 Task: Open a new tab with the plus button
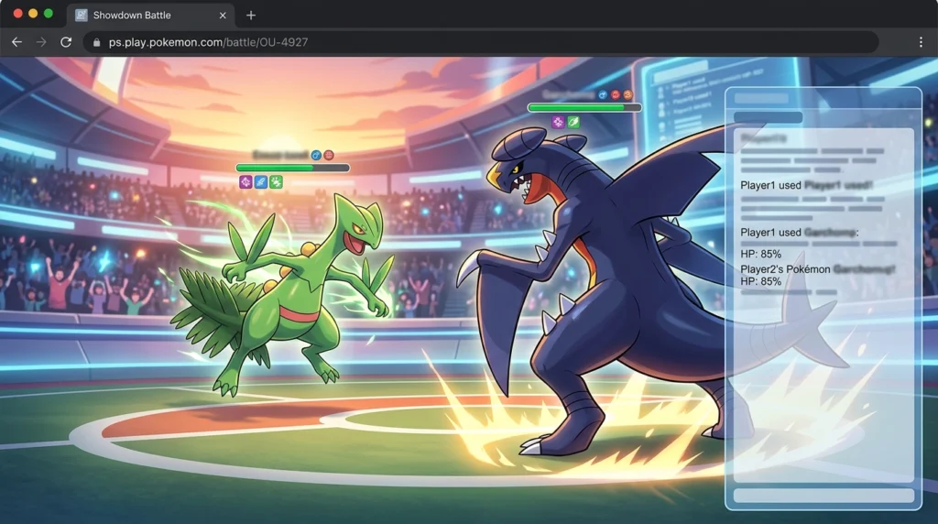pyautogui.click(x=251, y=16)
